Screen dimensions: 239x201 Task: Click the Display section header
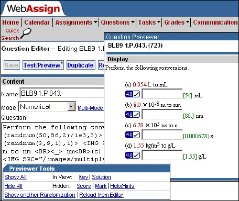tap(172, 59)
